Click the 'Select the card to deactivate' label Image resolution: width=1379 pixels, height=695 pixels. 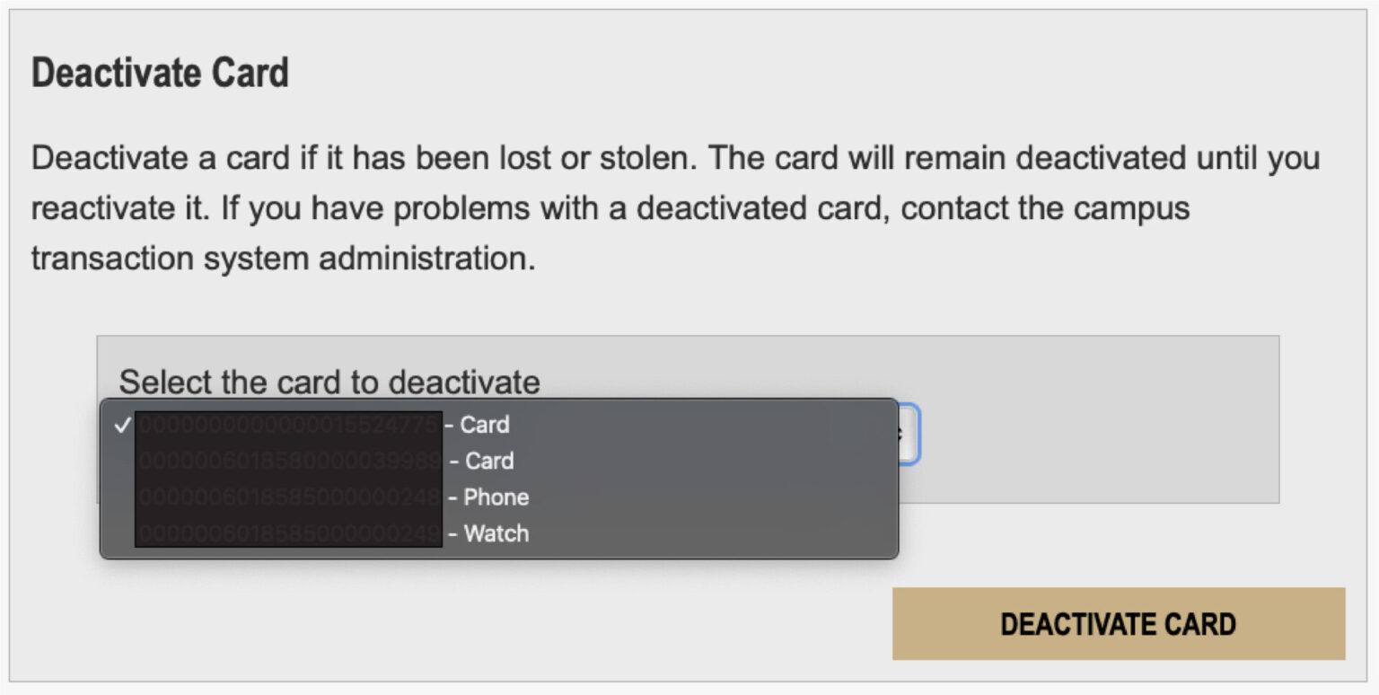331,382
